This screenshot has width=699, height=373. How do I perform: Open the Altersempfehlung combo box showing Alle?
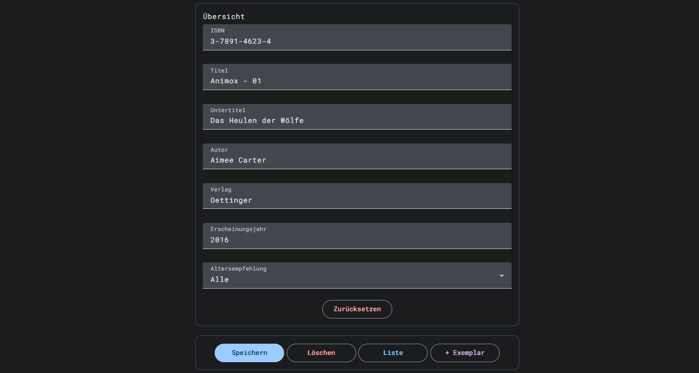[350, 276]
